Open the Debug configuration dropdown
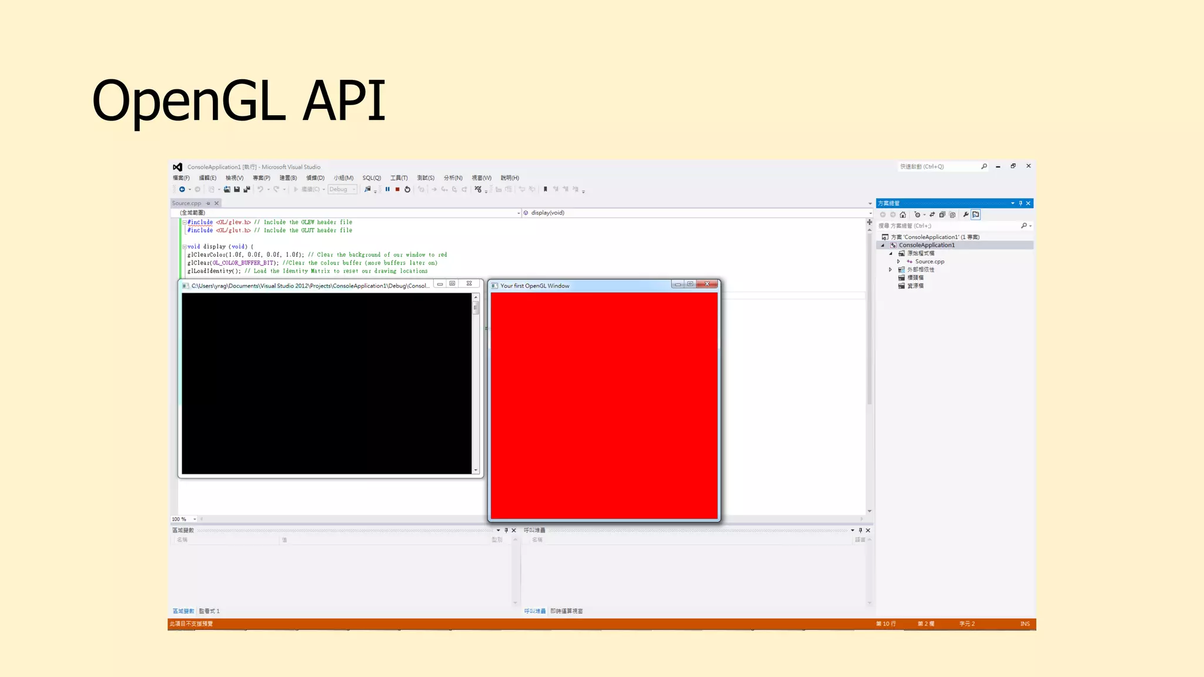The image size is (1204, 677). coord(353,189)
